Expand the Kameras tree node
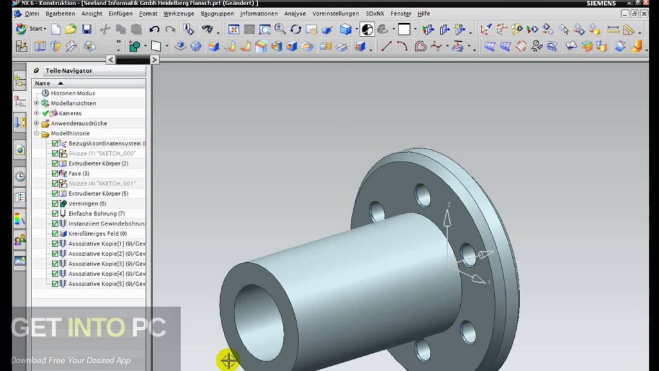The height and width of the screenshot is (371, 659). pyautogui.click(x=37, y=113)
